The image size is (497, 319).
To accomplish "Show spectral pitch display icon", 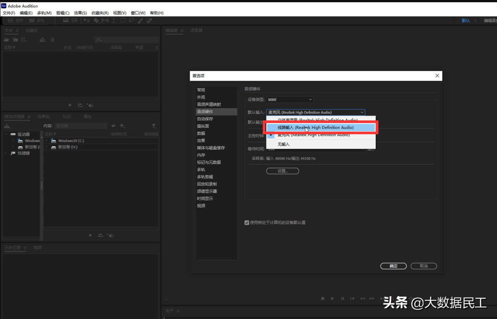I will (74, 21).
